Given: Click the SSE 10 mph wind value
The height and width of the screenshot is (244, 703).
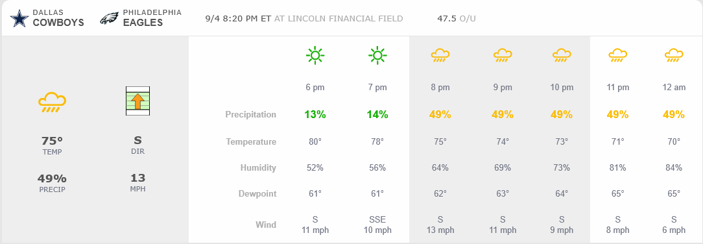Looking at the screenshot, I should tap(377, 225).
